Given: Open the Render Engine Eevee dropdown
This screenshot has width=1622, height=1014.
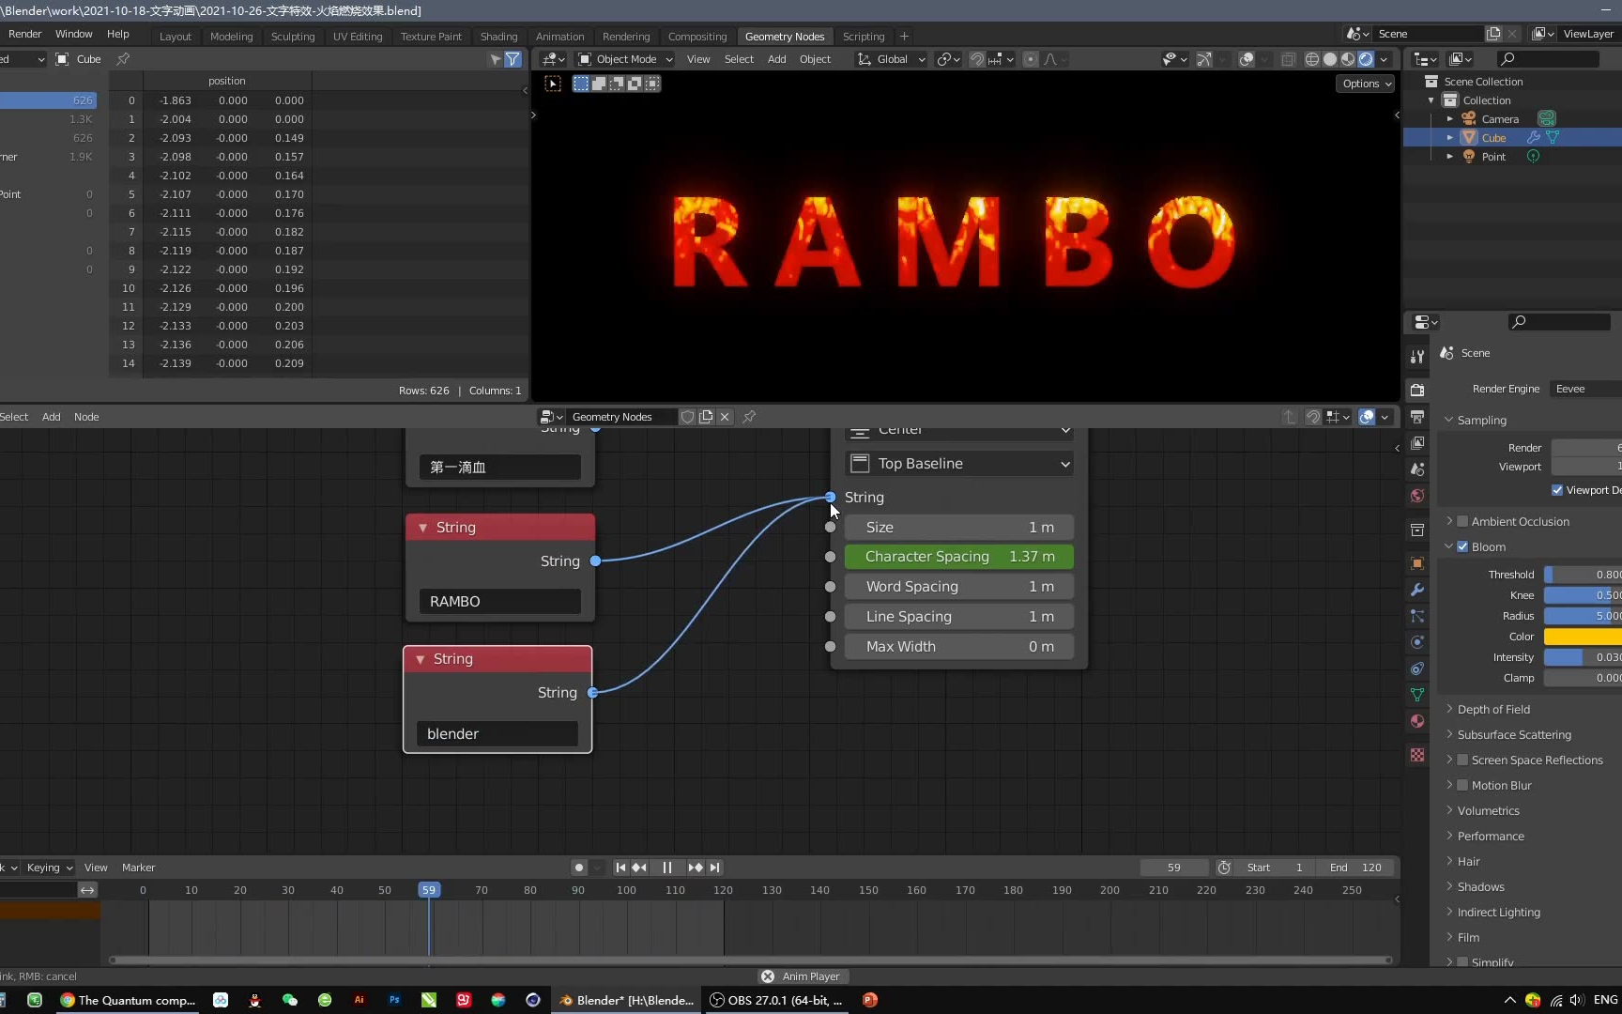Looking at the screenshot, I should [1586, 389].
